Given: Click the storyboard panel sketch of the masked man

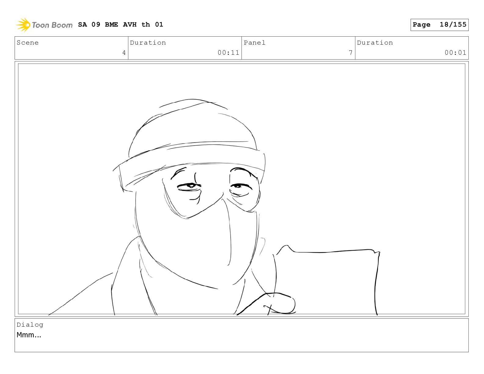Looking at the screenshot, I should point(242,189).
